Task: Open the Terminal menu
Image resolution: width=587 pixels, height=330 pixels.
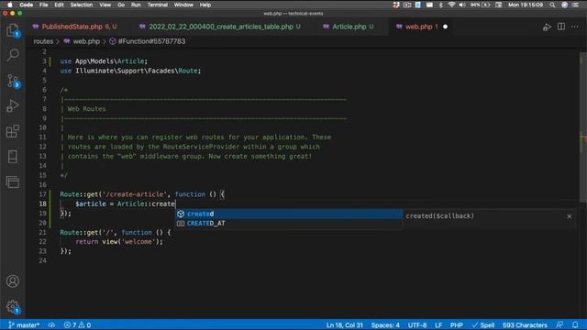Action: (x=157, y=5)
